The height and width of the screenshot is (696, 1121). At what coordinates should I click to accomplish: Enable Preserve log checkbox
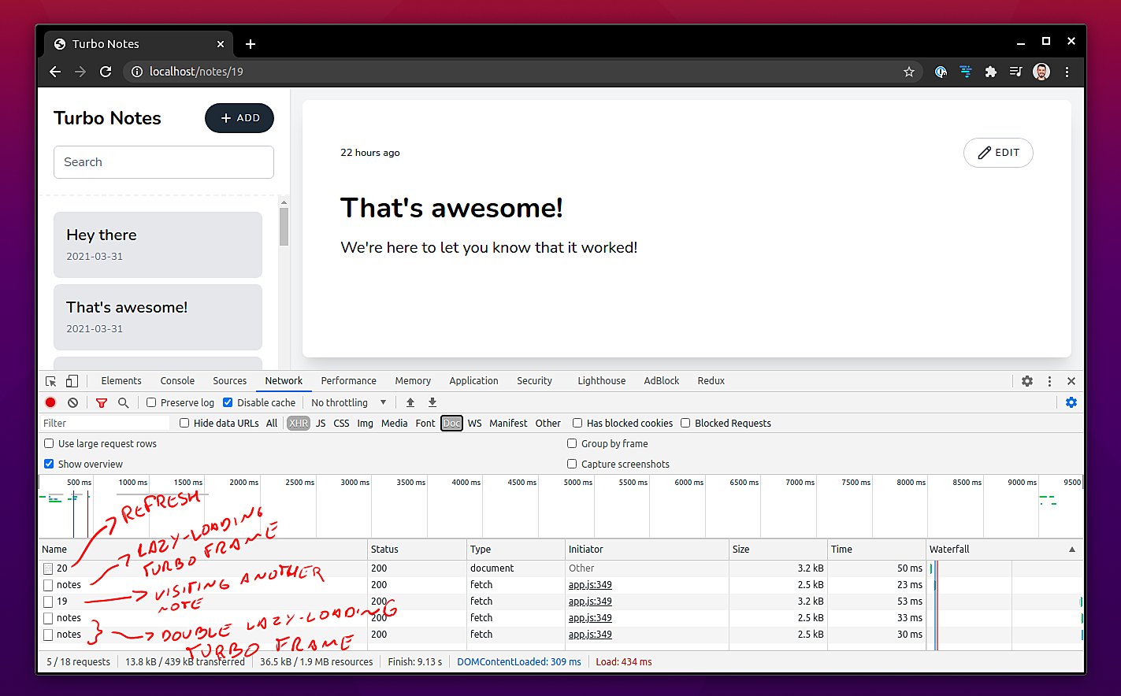[x=151, y=402]
